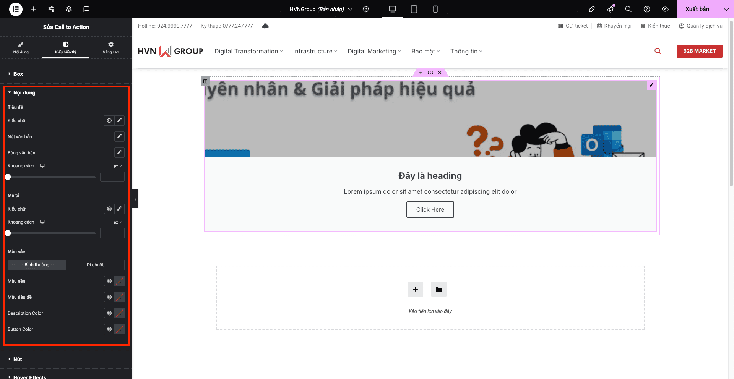Switch to the Di chuột color state
Image resolution: width=734 pixels, height=379 pixels.
pos(94,264)
